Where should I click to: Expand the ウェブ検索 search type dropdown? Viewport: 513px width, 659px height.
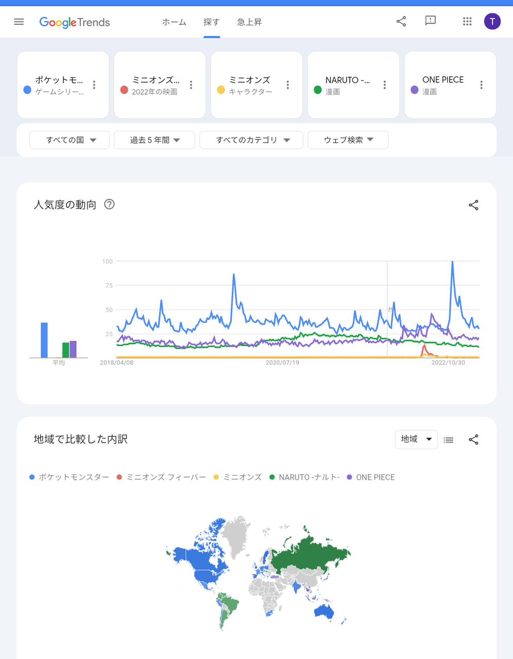point(348,140)
